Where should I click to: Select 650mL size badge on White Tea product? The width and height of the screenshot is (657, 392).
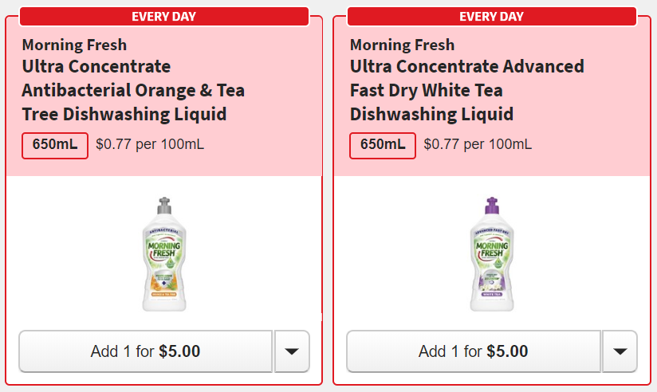[x=383, y=145]
